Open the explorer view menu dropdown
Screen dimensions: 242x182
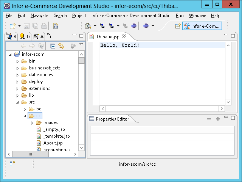pyautogui.click(x=81, y=45)
